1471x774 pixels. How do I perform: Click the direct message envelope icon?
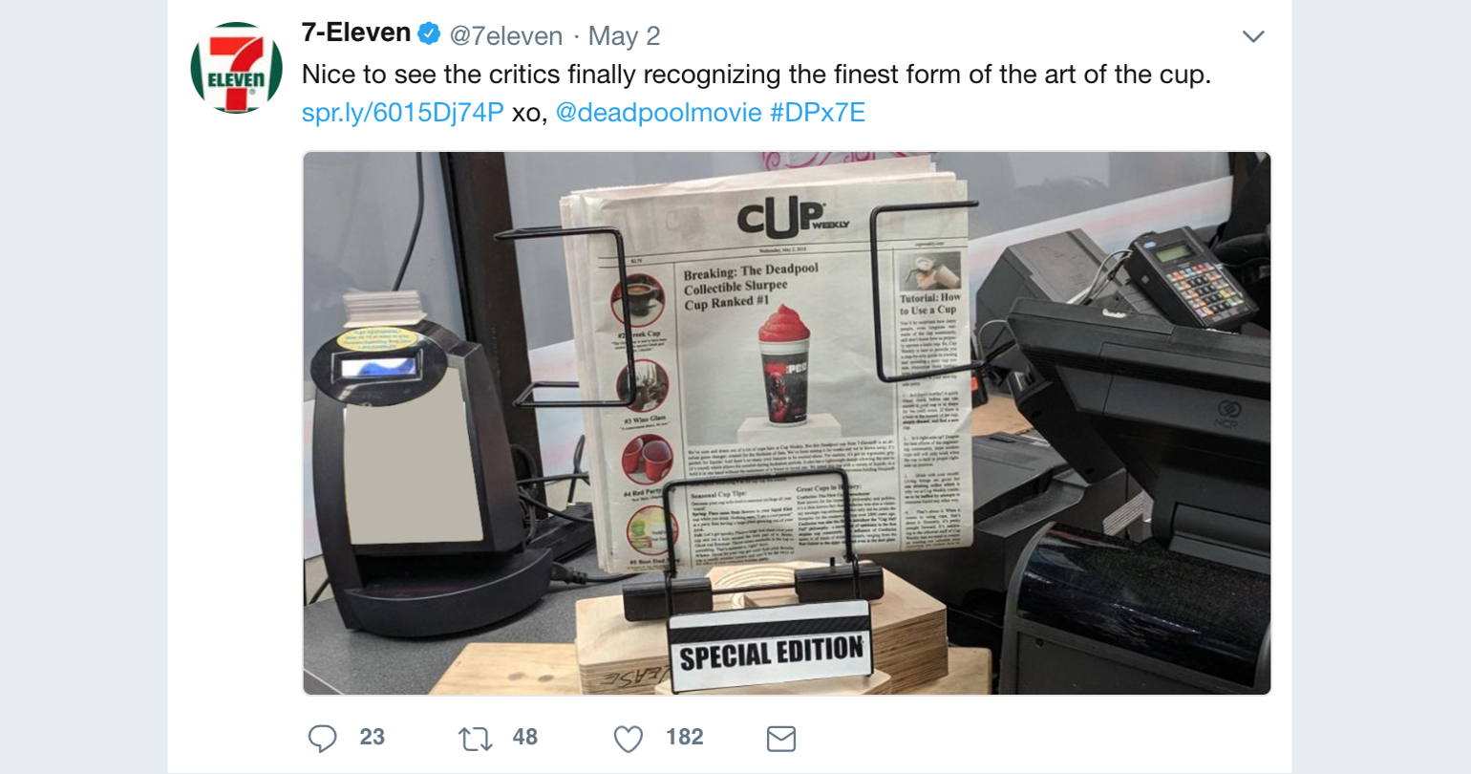coord(781,738)
